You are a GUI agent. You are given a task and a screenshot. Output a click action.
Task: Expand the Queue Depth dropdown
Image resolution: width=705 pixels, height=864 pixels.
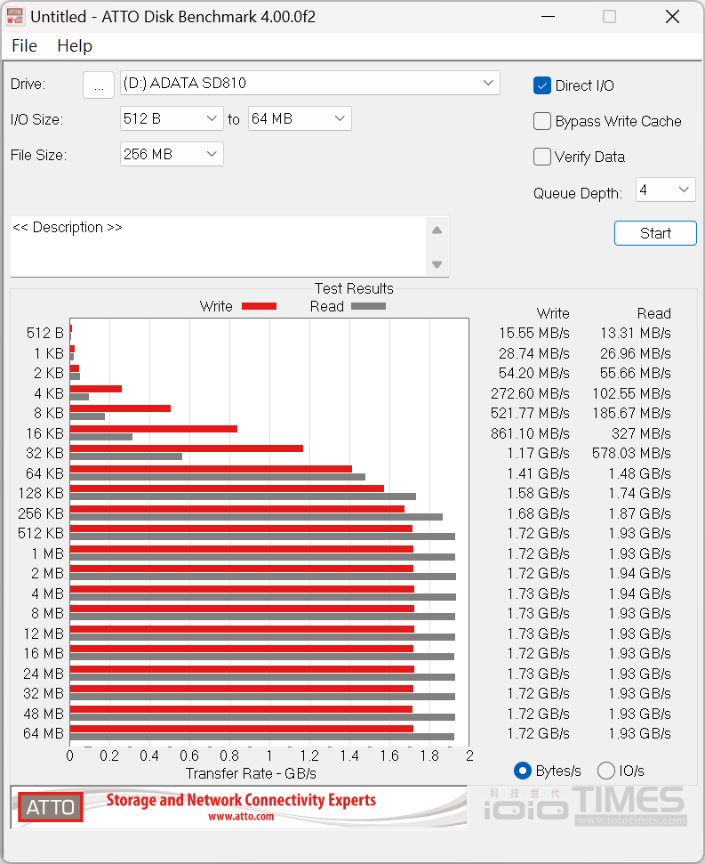pyautogui.click(x=665, y=190)
